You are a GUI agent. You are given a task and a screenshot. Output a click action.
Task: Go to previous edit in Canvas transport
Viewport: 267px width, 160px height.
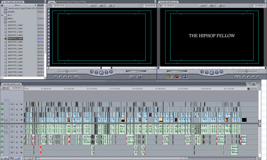(202, 72)
